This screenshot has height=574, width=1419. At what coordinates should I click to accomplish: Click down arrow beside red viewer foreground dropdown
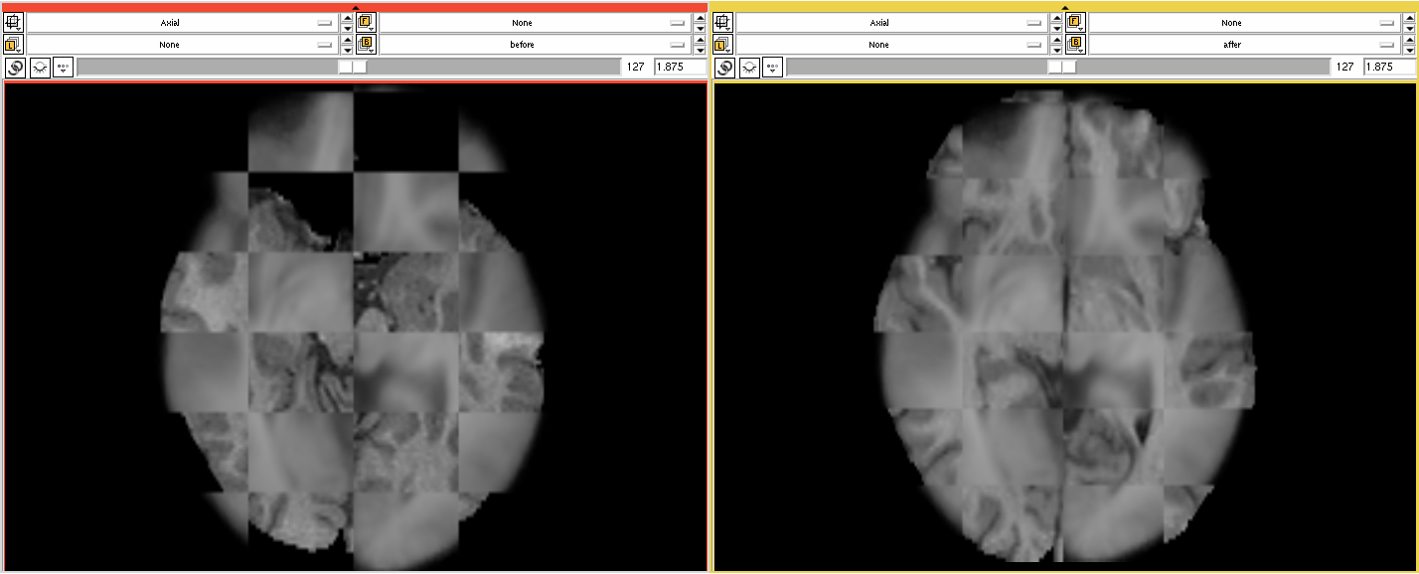pos(700,28)
